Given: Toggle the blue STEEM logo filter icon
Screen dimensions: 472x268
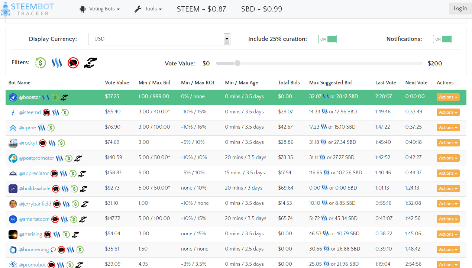Looking at the screenshot, I should point(57,63).
